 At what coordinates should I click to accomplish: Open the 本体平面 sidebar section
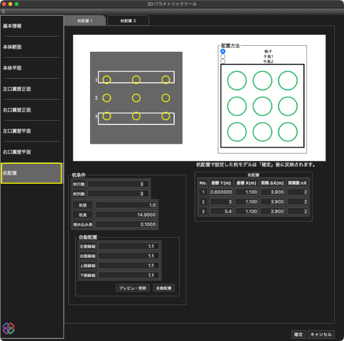[x=32, y=68]
